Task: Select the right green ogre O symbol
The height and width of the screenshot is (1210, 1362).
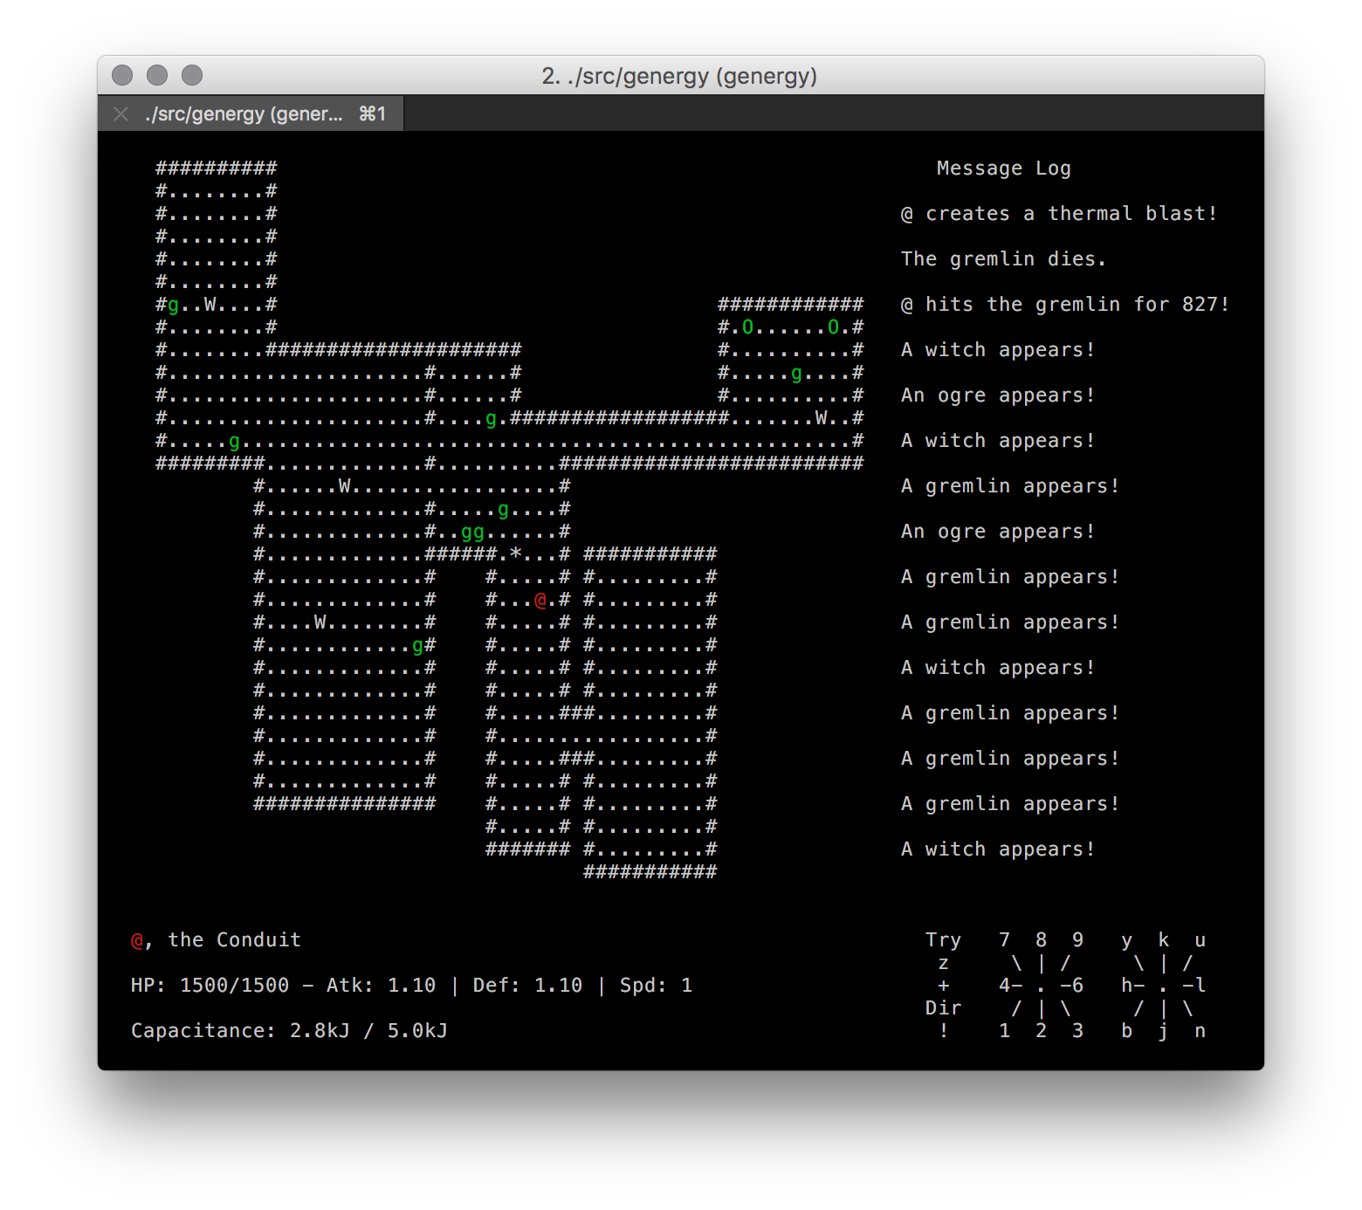Action: tap(833, 327)
